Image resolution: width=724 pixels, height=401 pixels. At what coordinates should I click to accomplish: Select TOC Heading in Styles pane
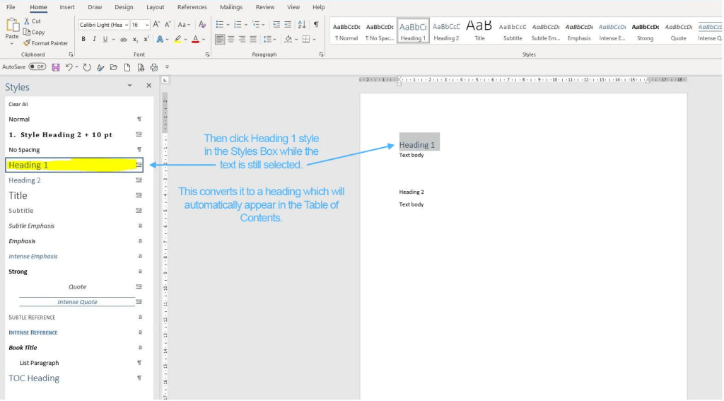click(74, 378)
